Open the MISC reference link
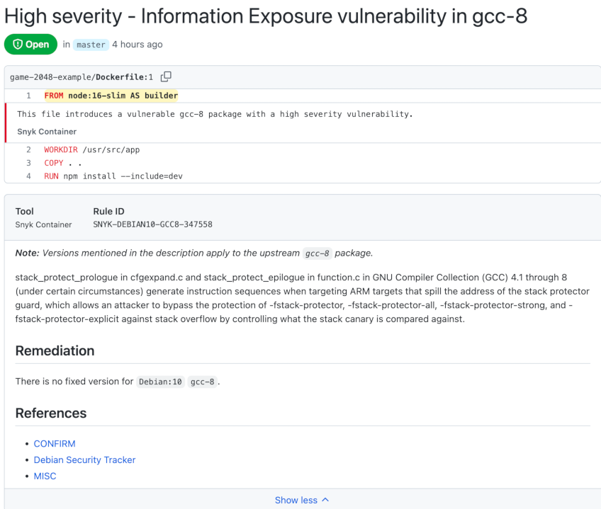 pyautogui.click(x=45, y=476)
